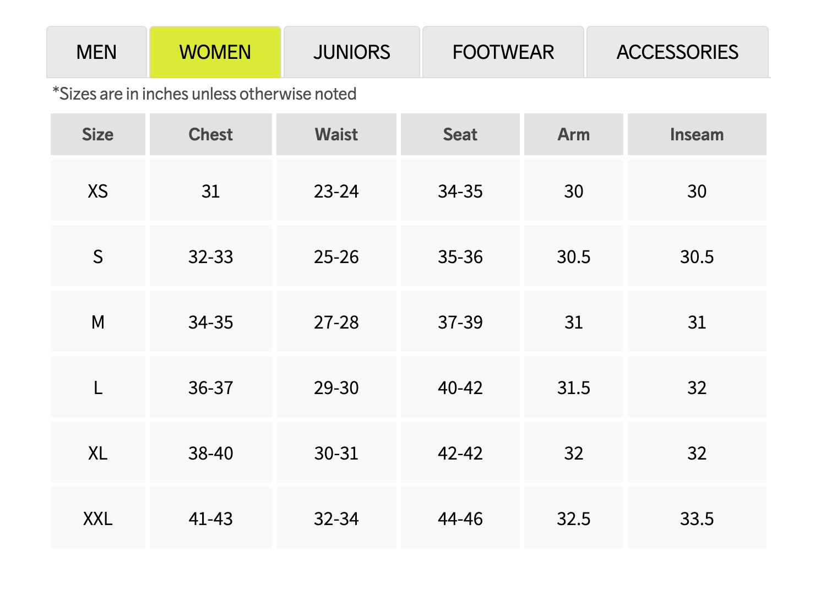
Task: Click the Size column header
Action: [x=98, y=134]
